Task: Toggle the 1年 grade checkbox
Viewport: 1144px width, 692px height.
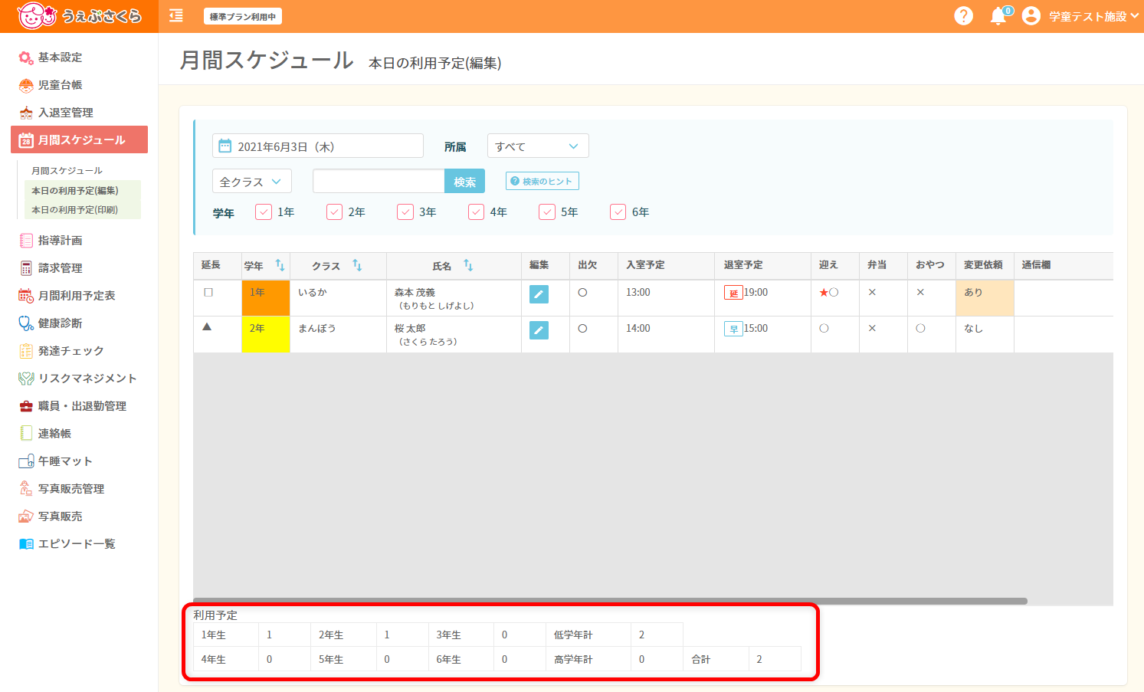Action: click(264, 212)
